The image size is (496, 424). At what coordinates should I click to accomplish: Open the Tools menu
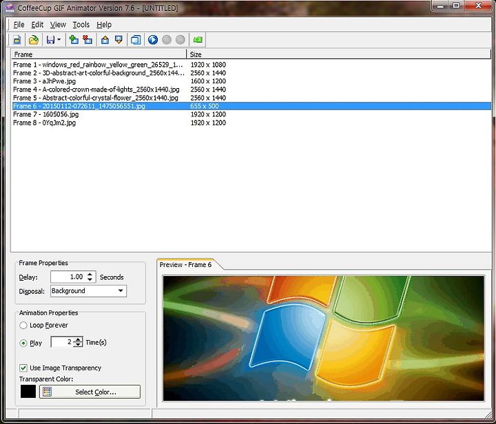click(81, 25)
